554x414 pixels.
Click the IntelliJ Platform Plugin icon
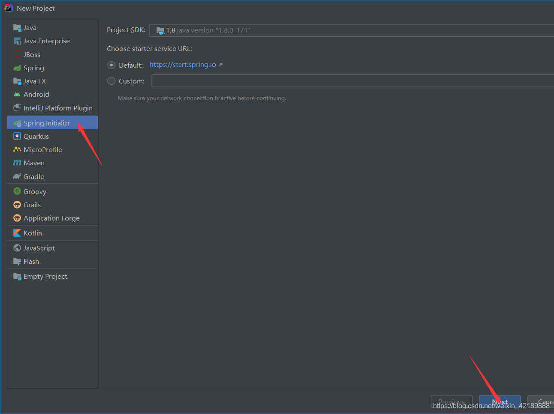tap(17, 107)
